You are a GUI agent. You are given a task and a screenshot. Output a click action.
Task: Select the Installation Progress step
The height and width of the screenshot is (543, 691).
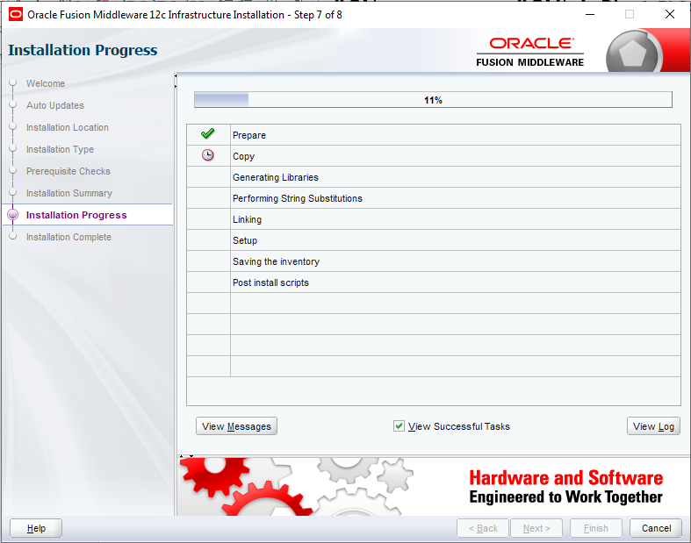76,215
